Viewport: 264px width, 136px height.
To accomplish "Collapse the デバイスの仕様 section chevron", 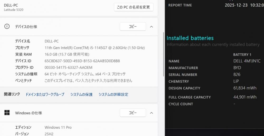I will click(x=151, y=27).
